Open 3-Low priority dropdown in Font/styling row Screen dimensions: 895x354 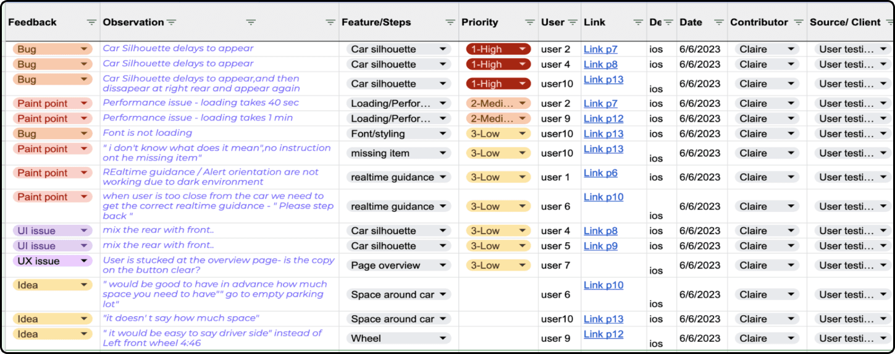pos(498,133)
